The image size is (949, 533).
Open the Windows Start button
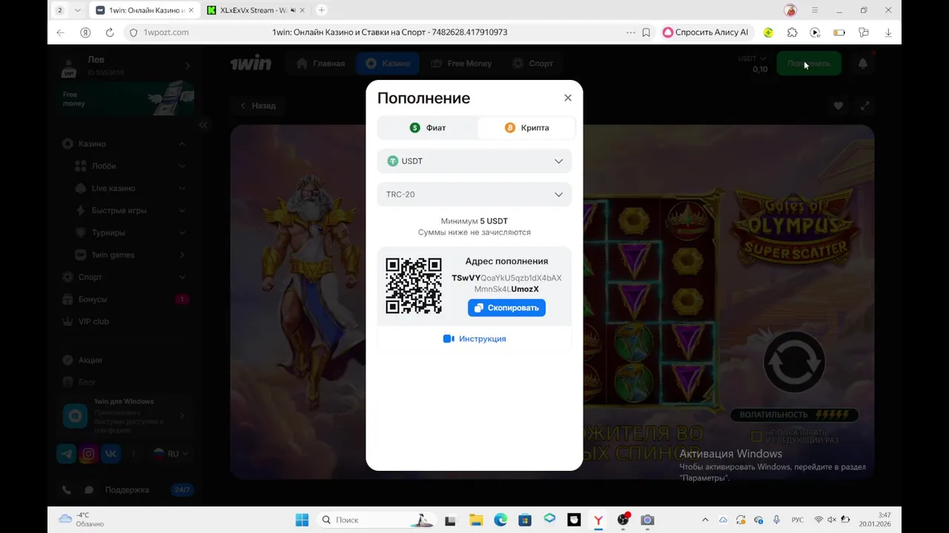pos(302,520)
